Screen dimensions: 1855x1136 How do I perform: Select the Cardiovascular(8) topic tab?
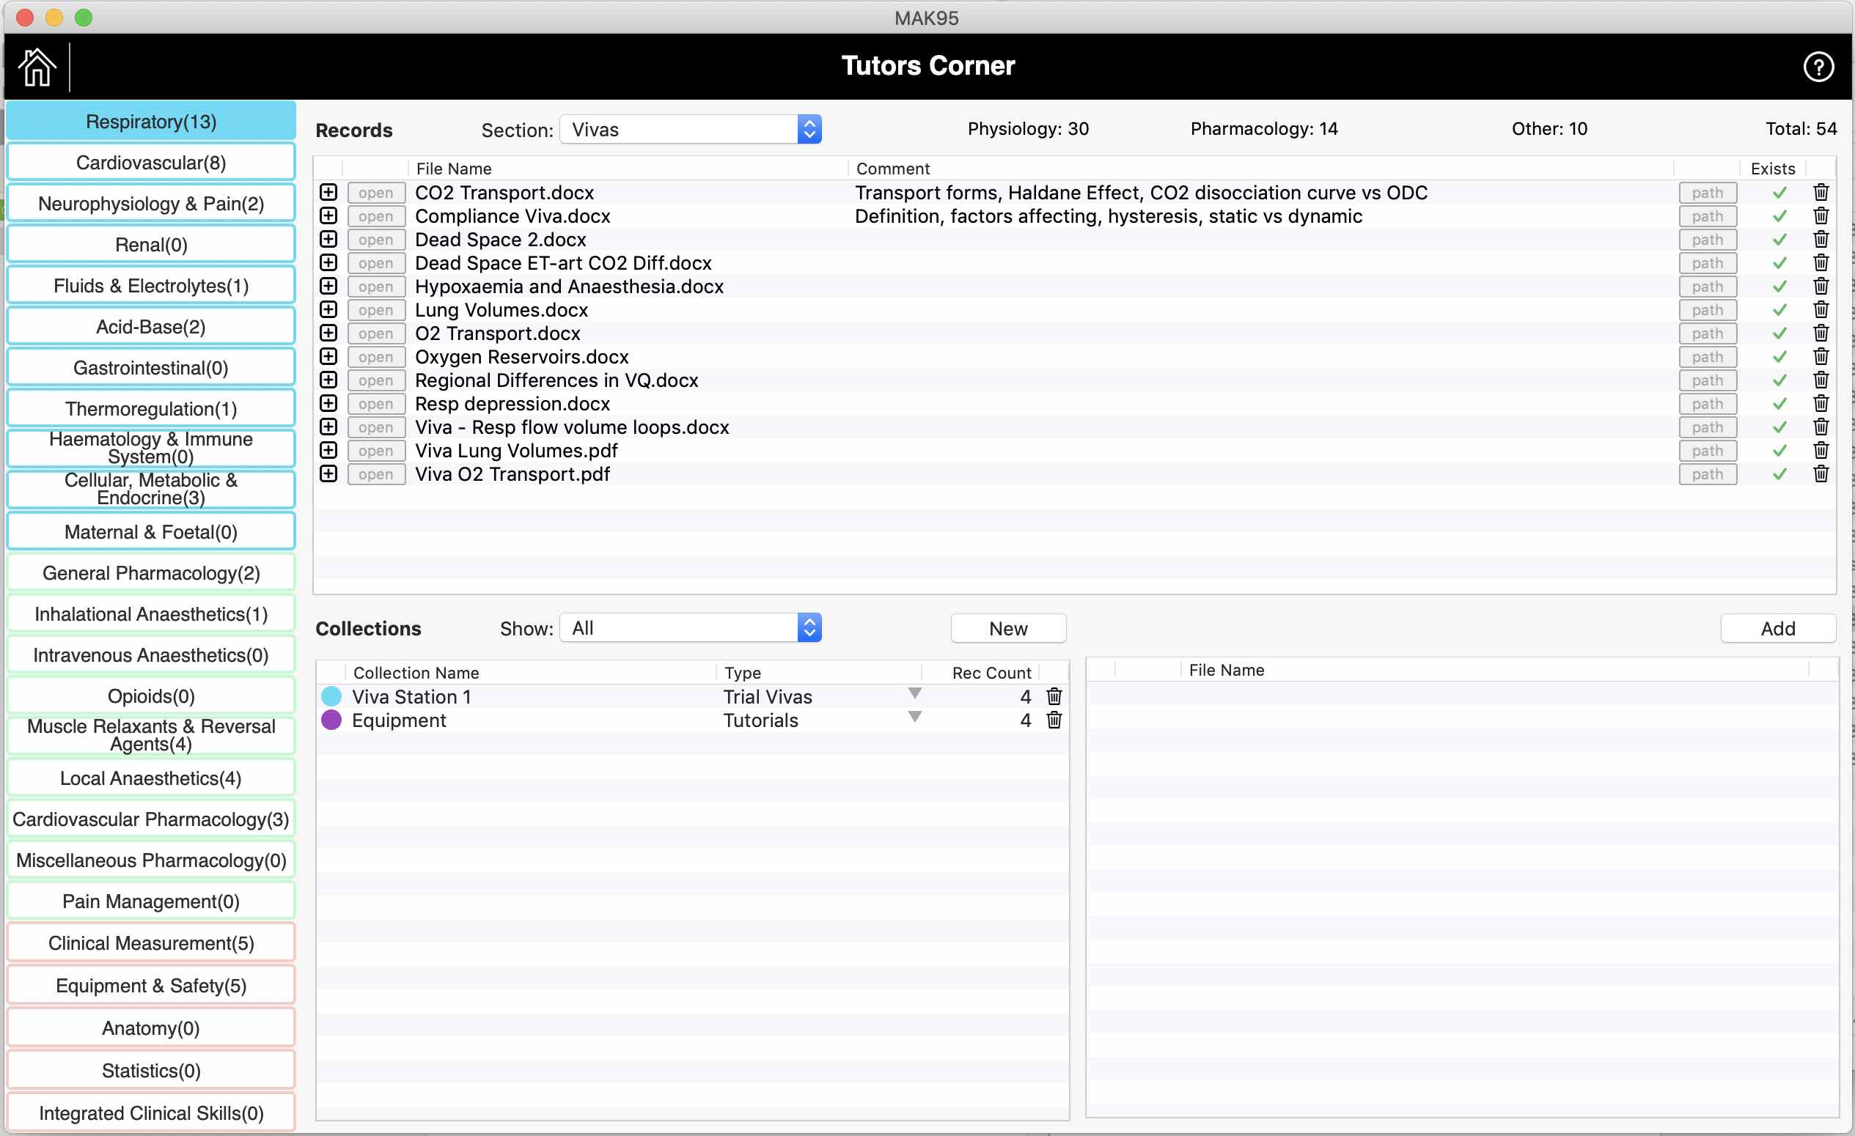150,163
